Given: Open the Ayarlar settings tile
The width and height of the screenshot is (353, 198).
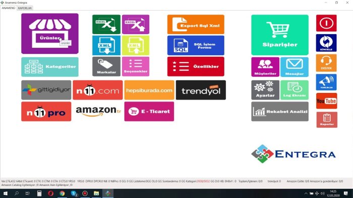Looking at the screenshot, I should tap(265, 90).
